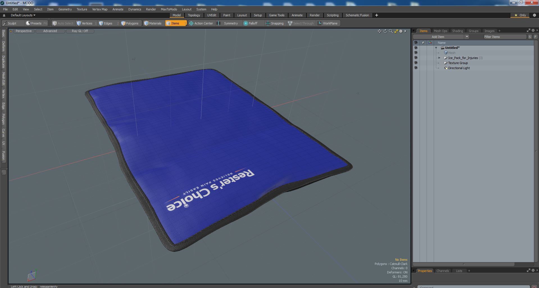Open the Action Center options
Screen dimensions: 539x288
click(x=201, y=23)
